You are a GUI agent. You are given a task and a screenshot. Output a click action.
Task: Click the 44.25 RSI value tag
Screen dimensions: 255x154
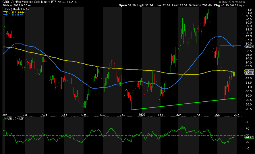249,137
